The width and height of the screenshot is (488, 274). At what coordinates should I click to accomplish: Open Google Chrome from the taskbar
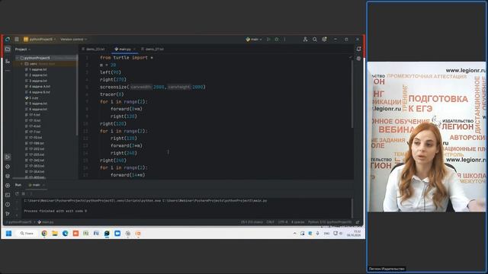(x=44, y=234)
